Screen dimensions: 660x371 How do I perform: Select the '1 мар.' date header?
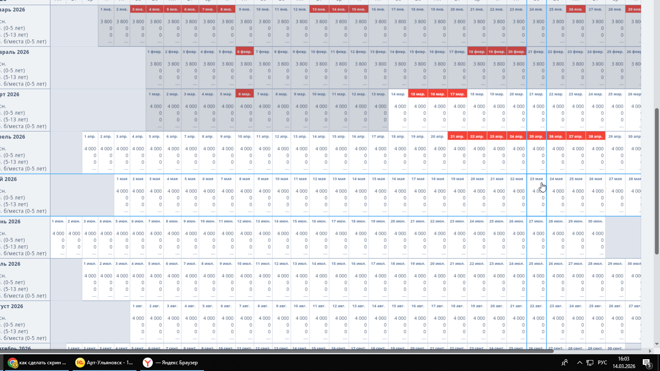pos(155,94)
